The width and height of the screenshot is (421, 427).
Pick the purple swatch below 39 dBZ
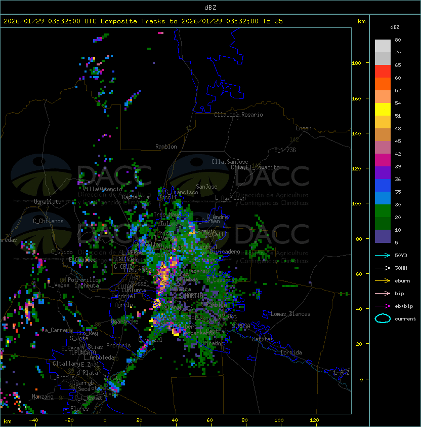tap(383, 172)
